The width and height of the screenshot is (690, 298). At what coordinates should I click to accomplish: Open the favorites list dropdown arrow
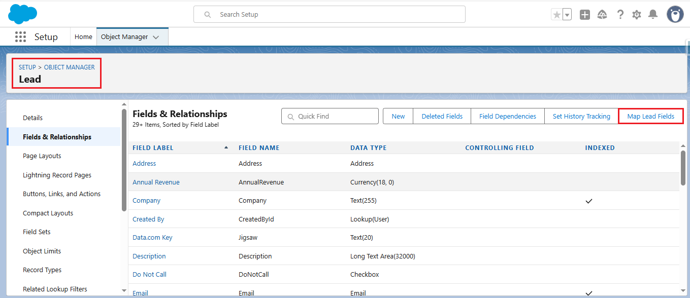(567, 15)
